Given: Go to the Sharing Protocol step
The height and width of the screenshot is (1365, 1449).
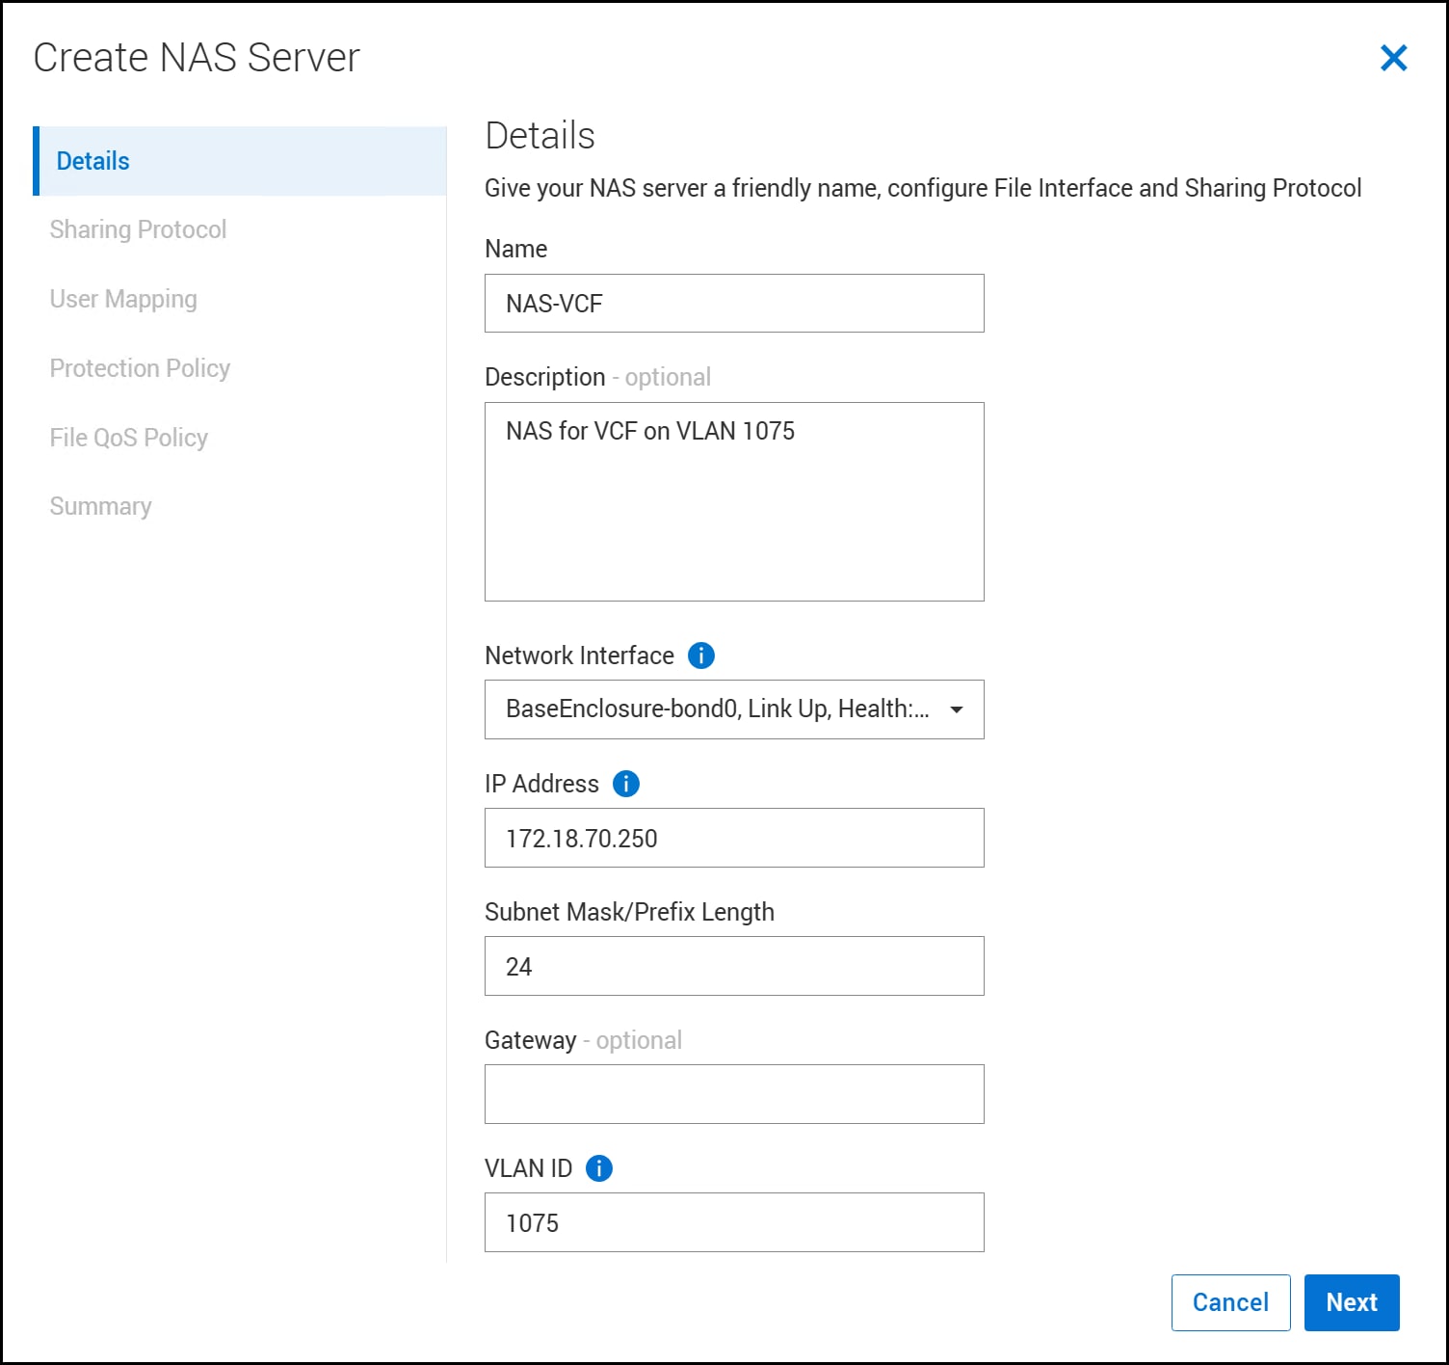Looking at the screenshot, I should [138, 229].
